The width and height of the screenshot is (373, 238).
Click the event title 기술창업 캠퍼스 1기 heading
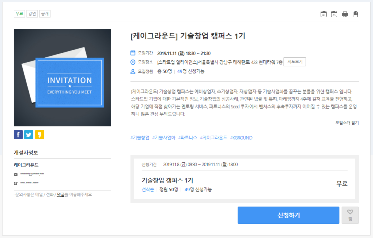(x=188, y=36)
